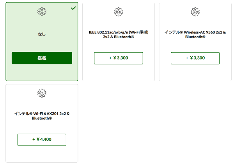The image size is (234, 165).
Task: Click the green 搭載 button
Action: point(42,58)
